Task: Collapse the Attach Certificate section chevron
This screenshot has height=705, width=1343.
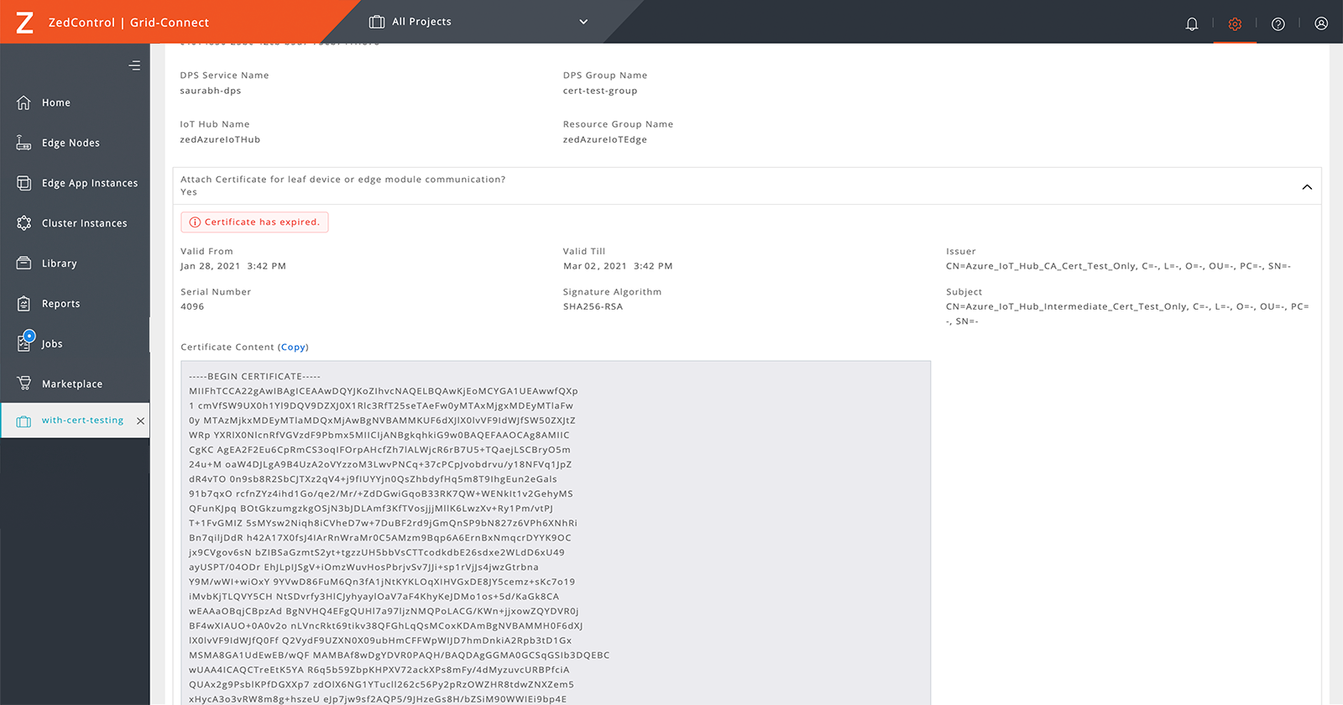Action: (x=1307, y=186)
